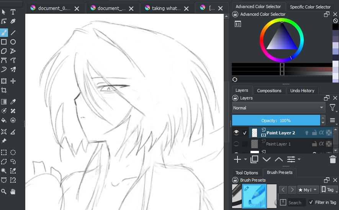Image resolution: width=339 pixels, height=210 pixels.
Task: Move layer down with down arrow
Action: pyautogui.click(x=267, y=159)
